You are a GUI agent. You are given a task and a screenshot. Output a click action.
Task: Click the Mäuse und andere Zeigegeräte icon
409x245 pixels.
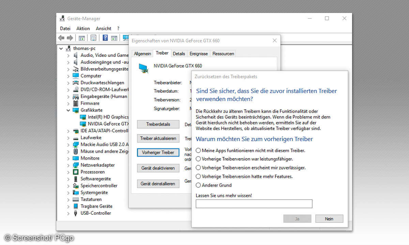(x=76, y=151)
